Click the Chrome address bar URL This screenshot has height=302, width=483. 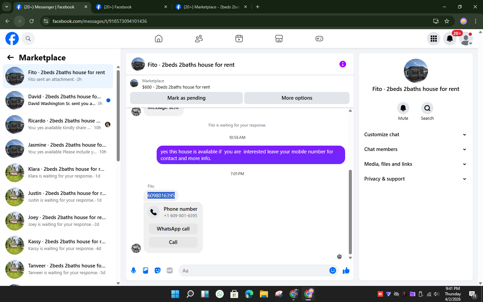tap(100, 21)
